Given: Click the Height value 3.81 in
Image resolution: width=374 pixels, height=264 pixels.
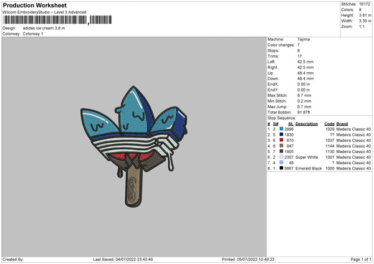Looking at the screenshot, I should pos(365,15).
